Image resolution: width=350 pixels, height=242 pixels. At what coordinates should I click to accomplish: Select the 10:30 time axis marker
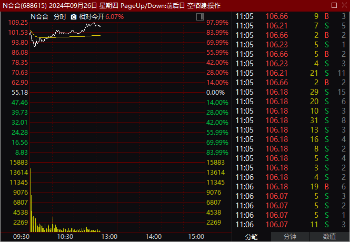click(65, 237)
